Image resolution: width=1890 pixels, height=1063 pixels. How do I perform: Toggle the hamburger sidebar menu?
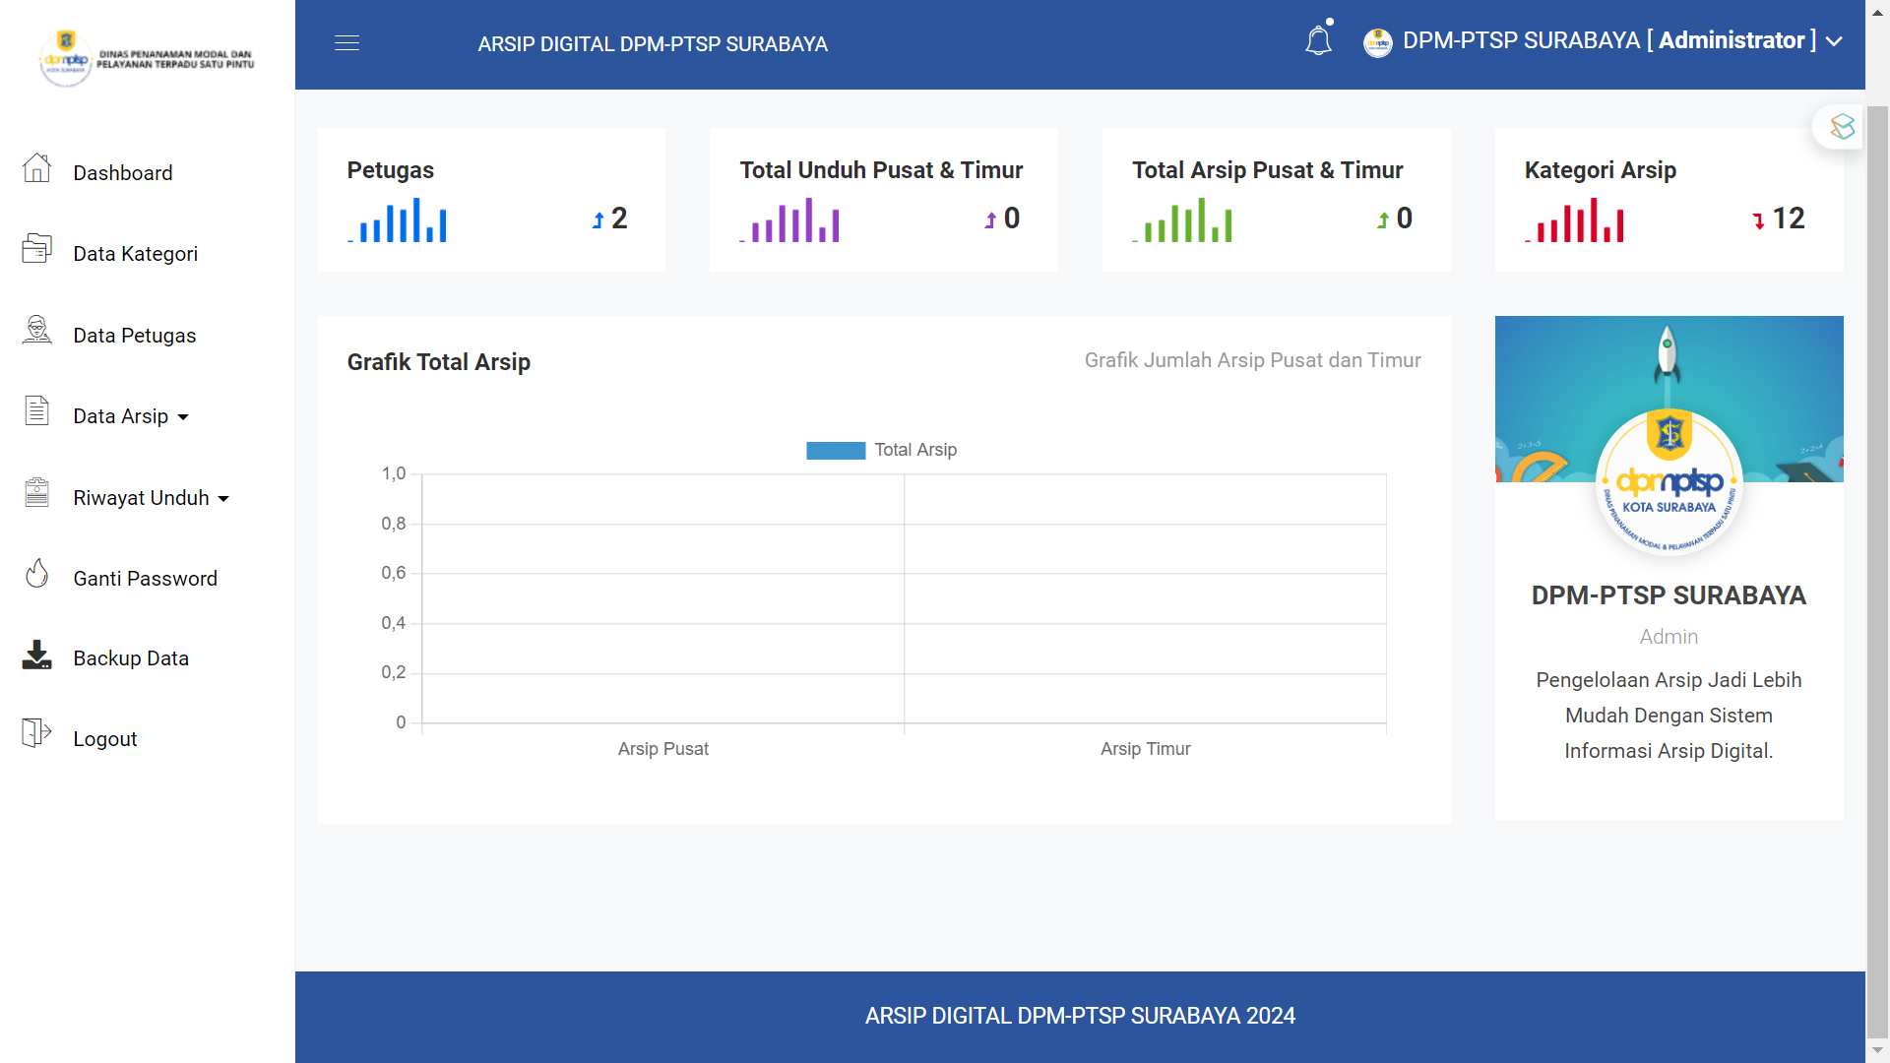pyautogui.click(x=346, y=43)
